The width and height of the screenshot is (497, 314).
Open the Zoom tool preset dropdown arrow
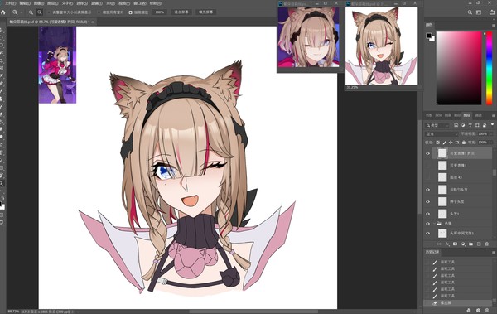click(22, 12)
